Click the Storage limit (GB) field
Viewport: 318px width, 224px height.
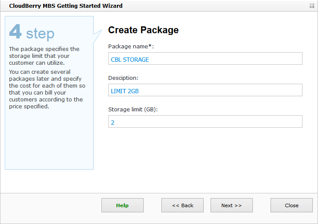pyautogui.click(x=205, y=122)
